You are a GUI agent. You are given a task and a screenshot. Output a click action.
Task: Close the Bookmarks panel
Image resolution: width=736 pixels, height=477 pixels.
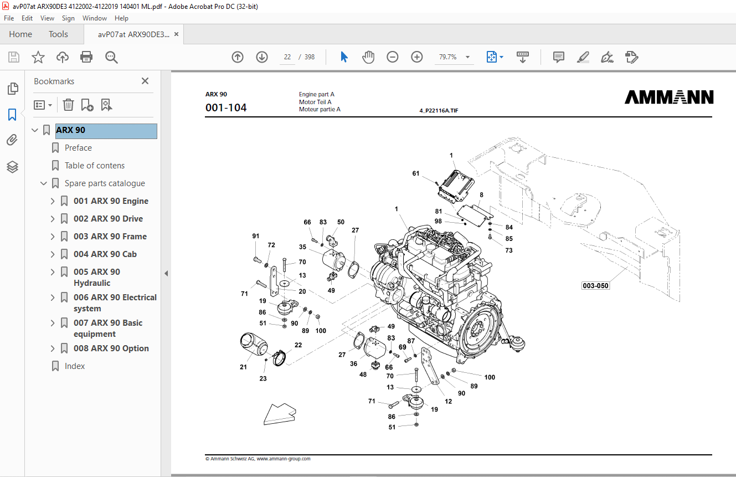point(145,81)
